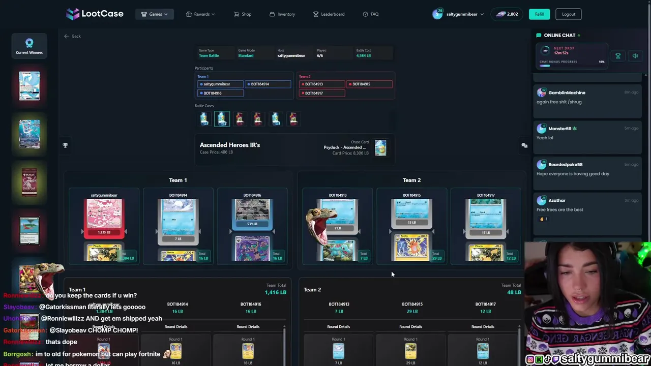The image size is (651, 366).
Task: Click the third winner pack in sidebar
Action: (x=29, y=182)
